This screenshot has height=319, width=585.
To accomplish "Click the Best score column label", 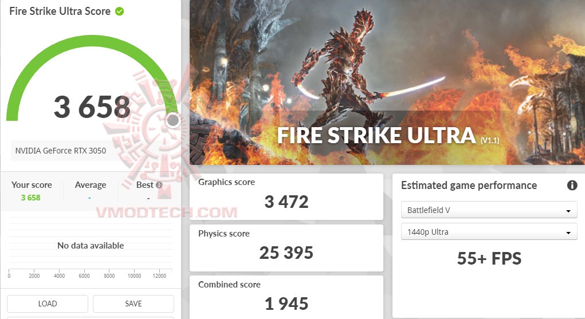I will point(144,185).
